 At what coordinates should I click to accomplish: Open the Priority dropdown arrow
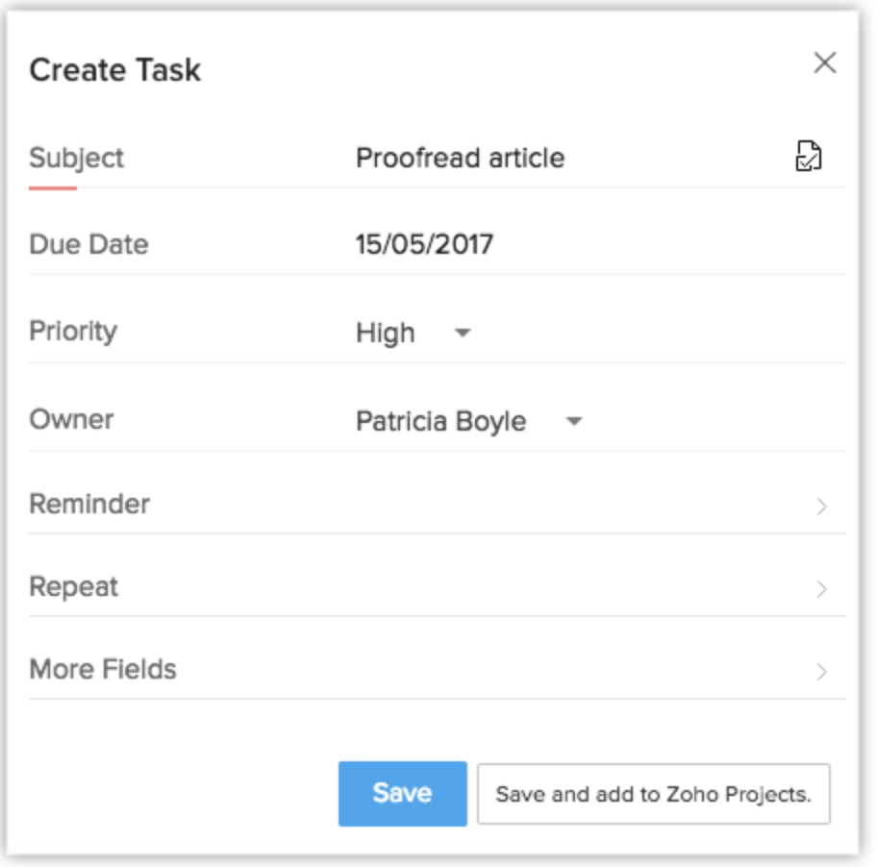463,333
